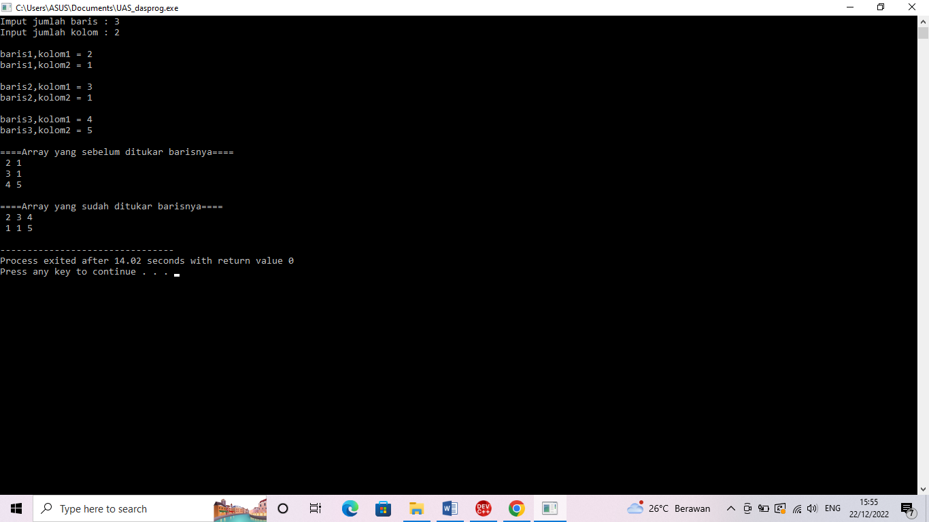929x522 pixels.
Task: Click the console scrollbar down arrow
Action: pyautogui.click(x=923, y=489)
